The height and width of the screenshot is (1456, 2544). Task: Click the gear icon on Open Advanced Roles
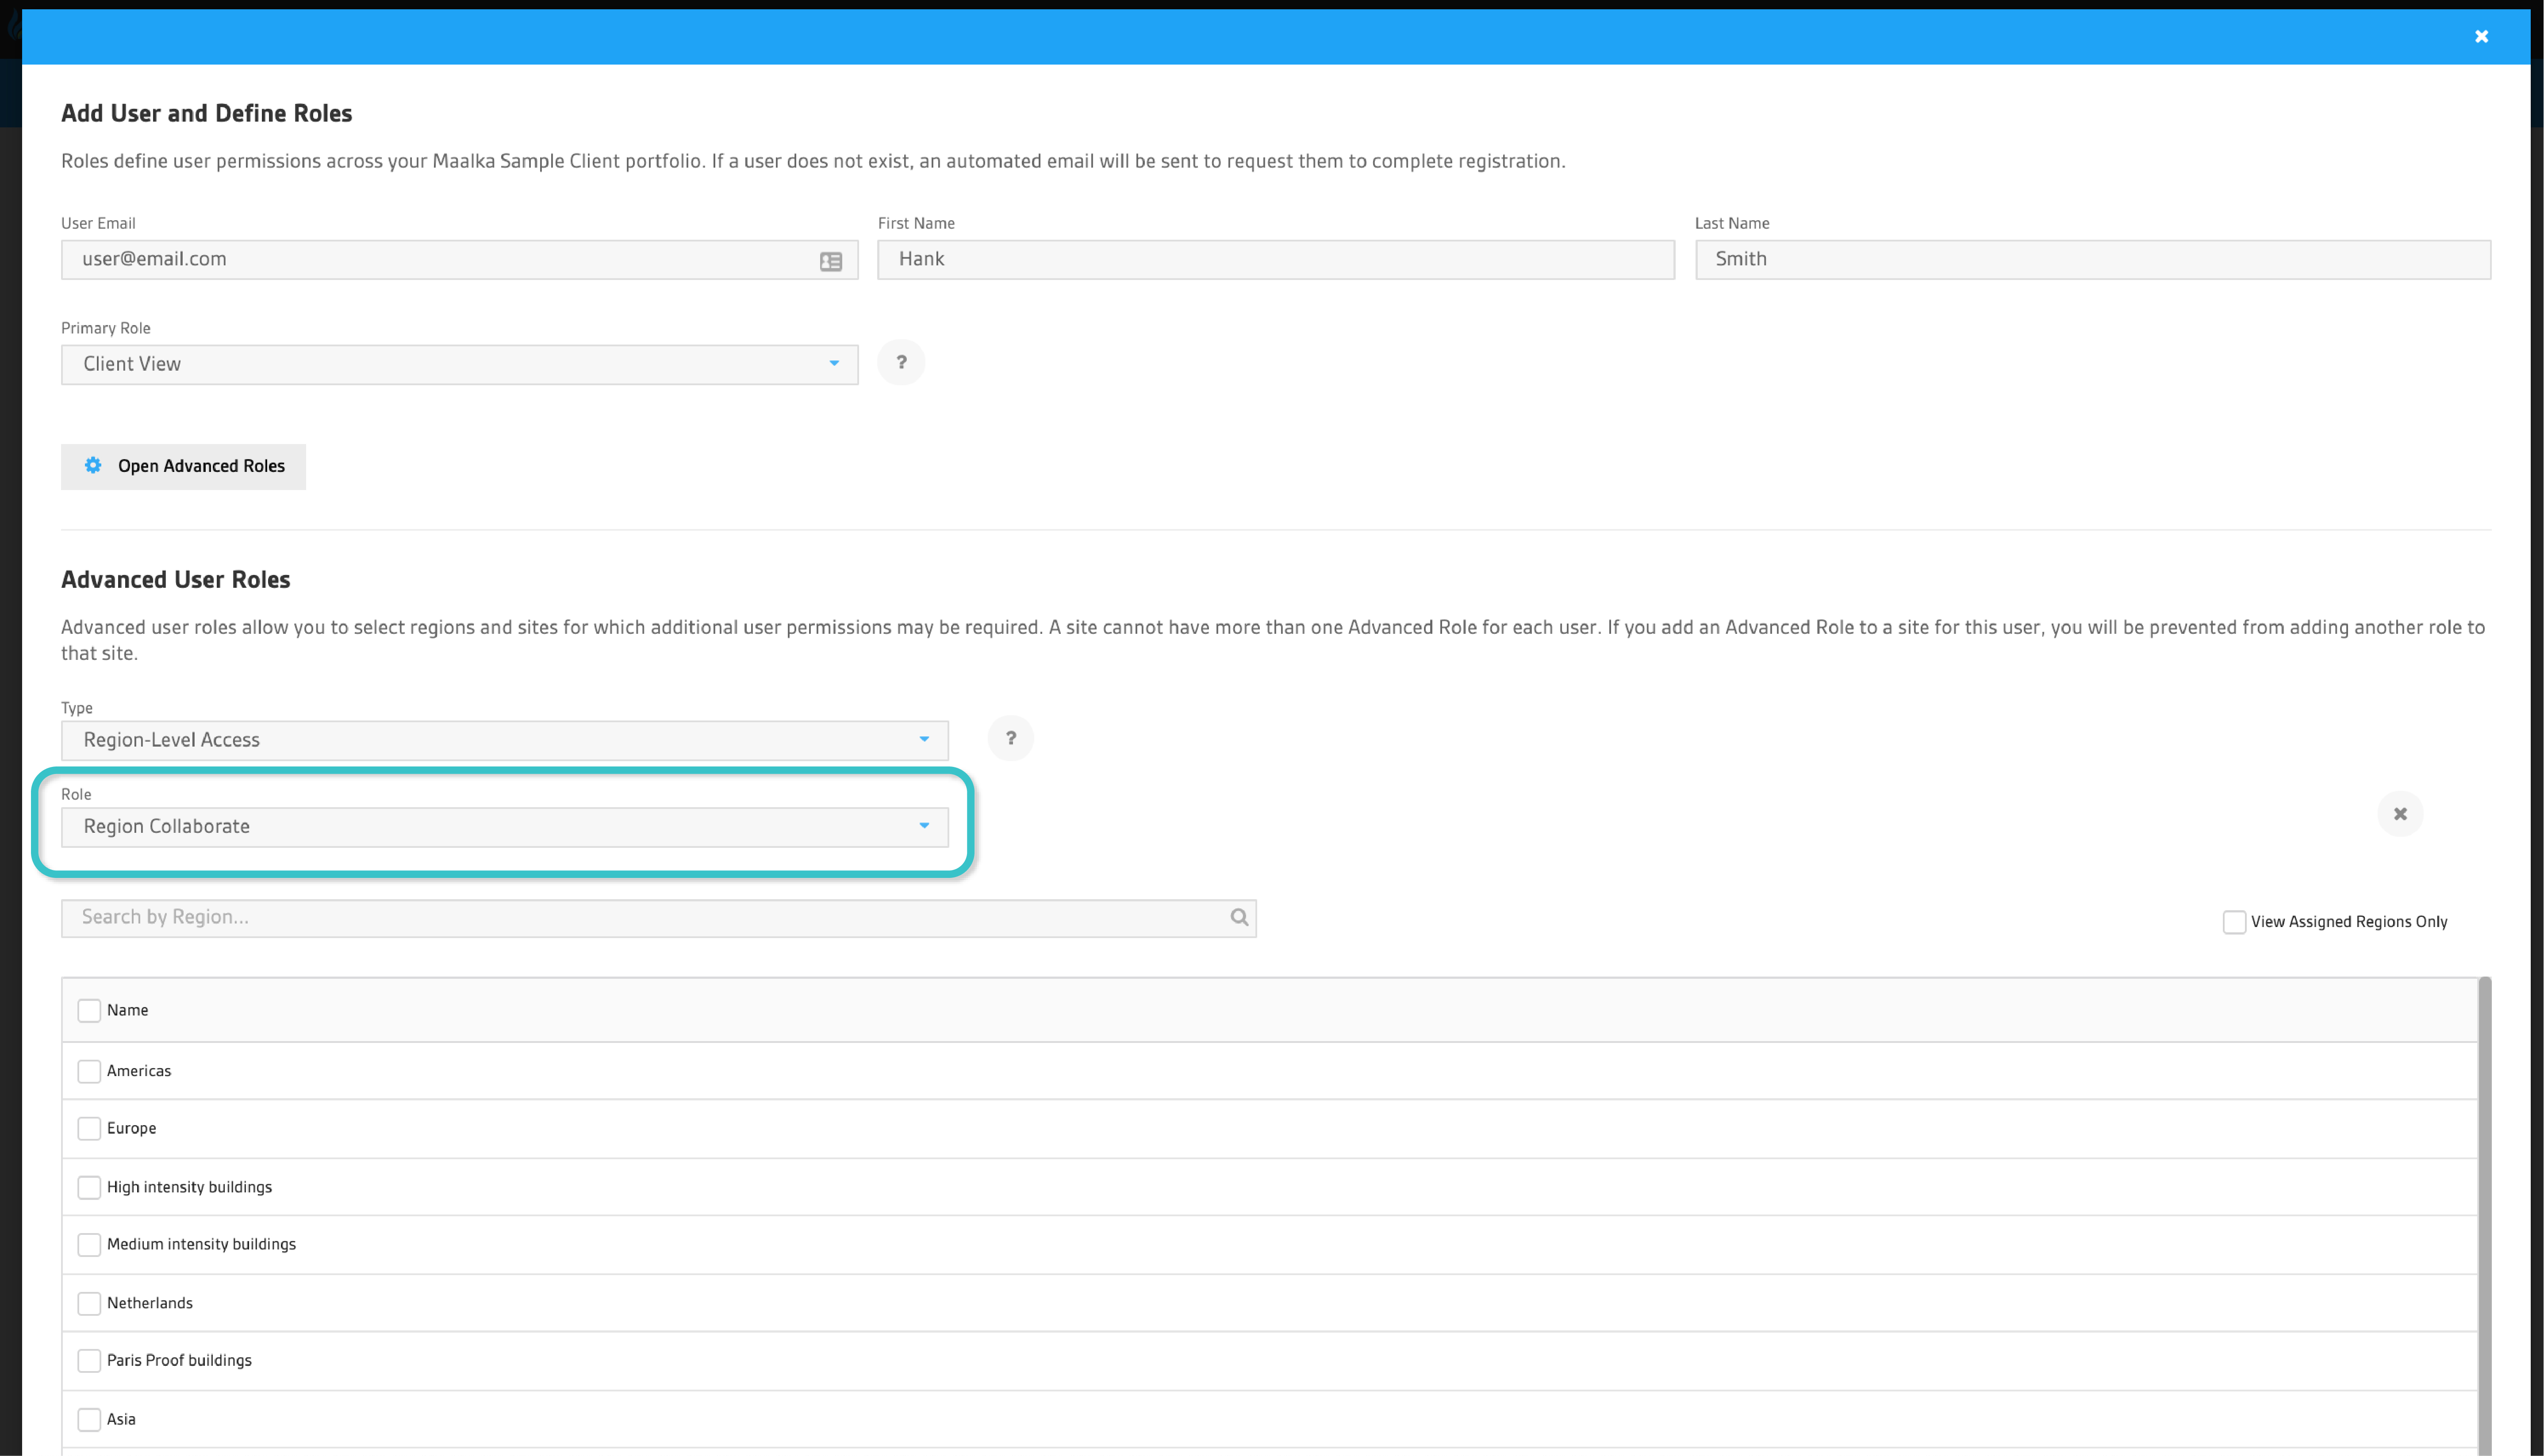point(93,465)
